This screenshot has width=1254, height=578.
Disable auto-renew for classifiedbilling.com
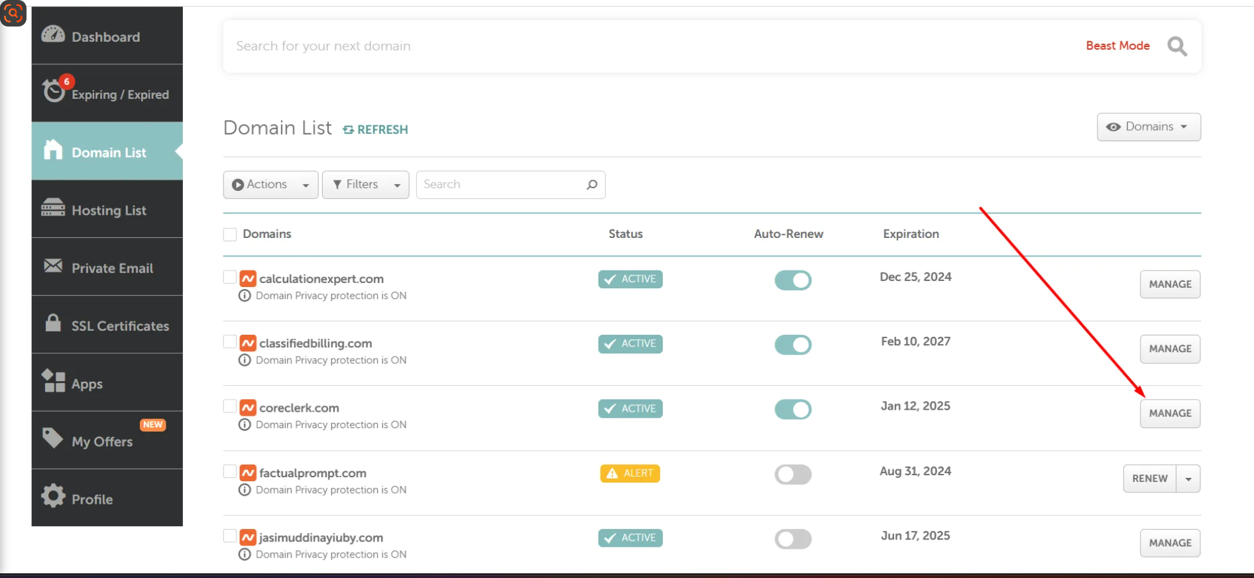click(x=793, y=345)
